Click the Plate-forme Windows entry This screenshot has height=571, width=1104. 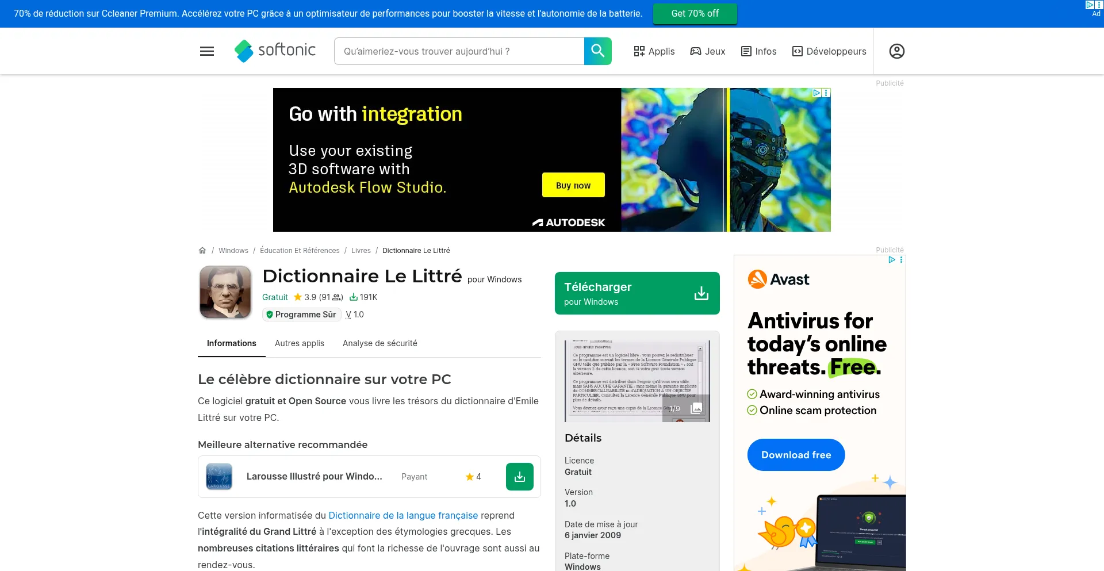(x=587, y=561)
